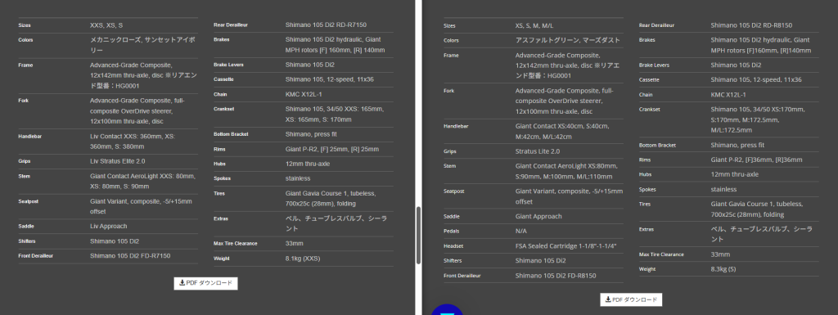Click 'Shimano 105, 12-speed, 11x36' in right window
The width and height of the screenshot is (838, 315).
coord(756,79)
